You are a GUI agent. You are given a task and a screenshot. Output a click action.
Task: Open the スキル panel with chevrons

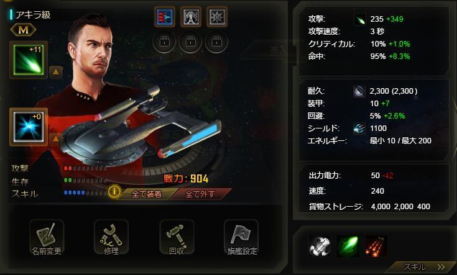[423, 266]
